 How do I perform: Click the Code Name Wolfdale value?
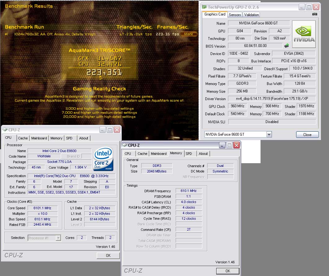[x=44, y=156]
